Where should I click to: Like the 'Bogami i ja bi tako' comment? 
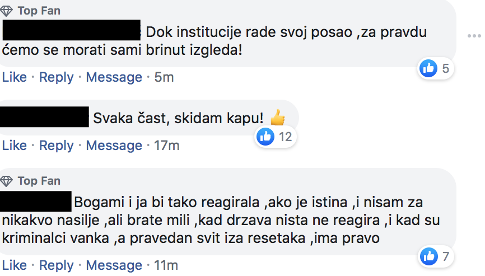14,265
